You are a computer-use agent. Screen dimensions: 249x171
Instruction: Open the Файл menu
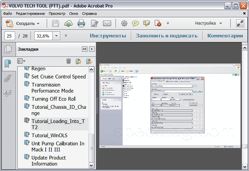click(7, 14)
